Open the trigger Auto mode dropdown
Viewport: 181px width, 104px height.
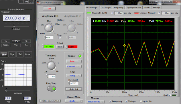pyautogui.click(x=74, y=61)
